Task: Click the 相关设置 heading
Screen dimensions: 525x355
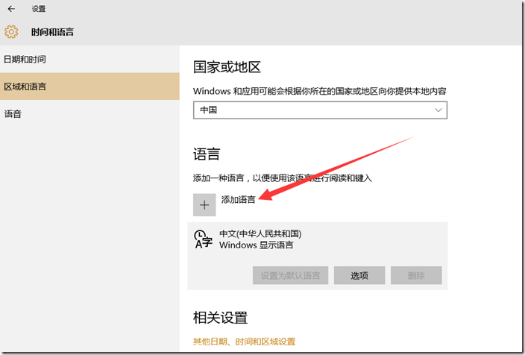Action: (x=220, y=318)
